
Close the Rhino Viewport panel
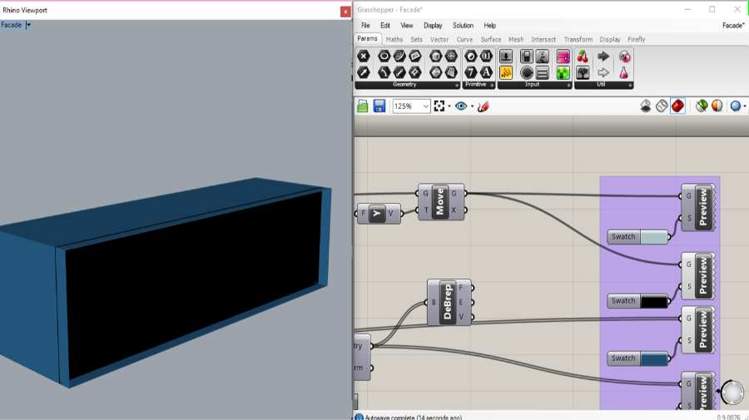345,12
